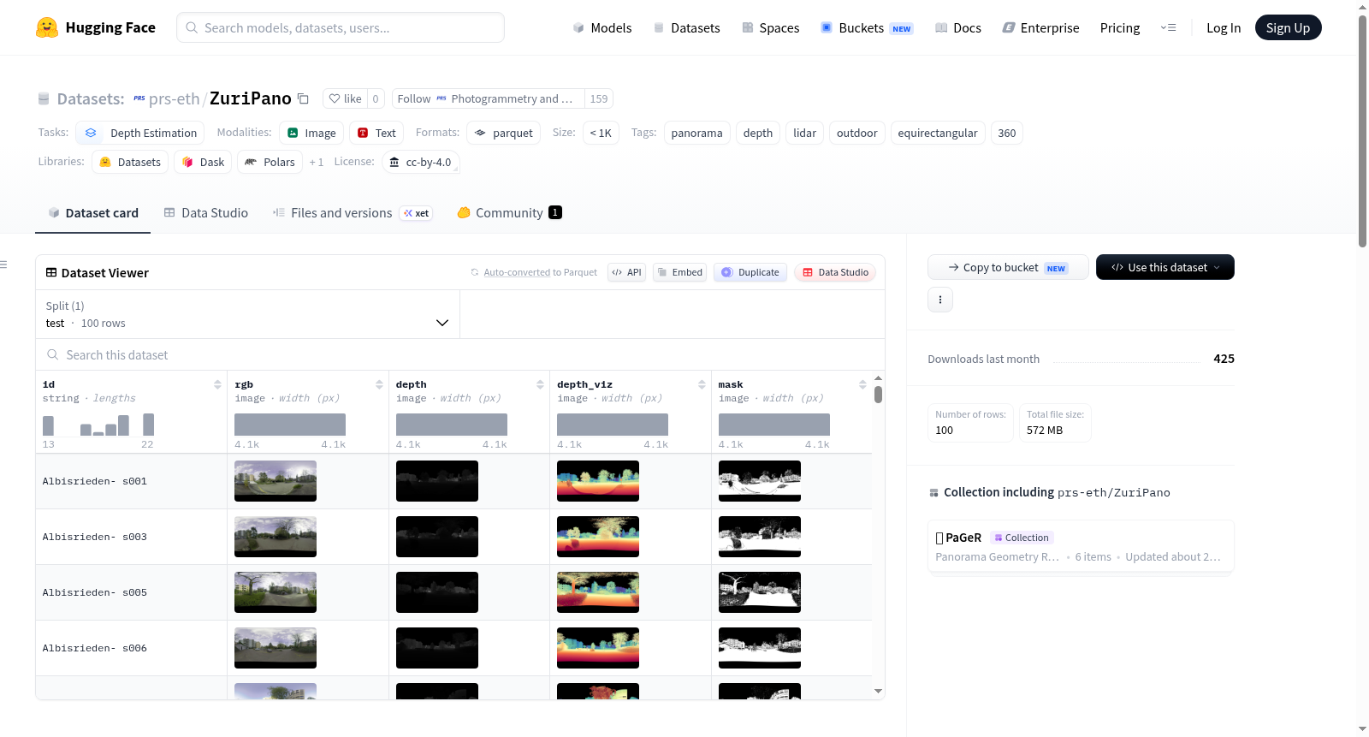Click the depth width histogram bar
The width and height of the screenshot is (1369, 737).
[452, 425]
